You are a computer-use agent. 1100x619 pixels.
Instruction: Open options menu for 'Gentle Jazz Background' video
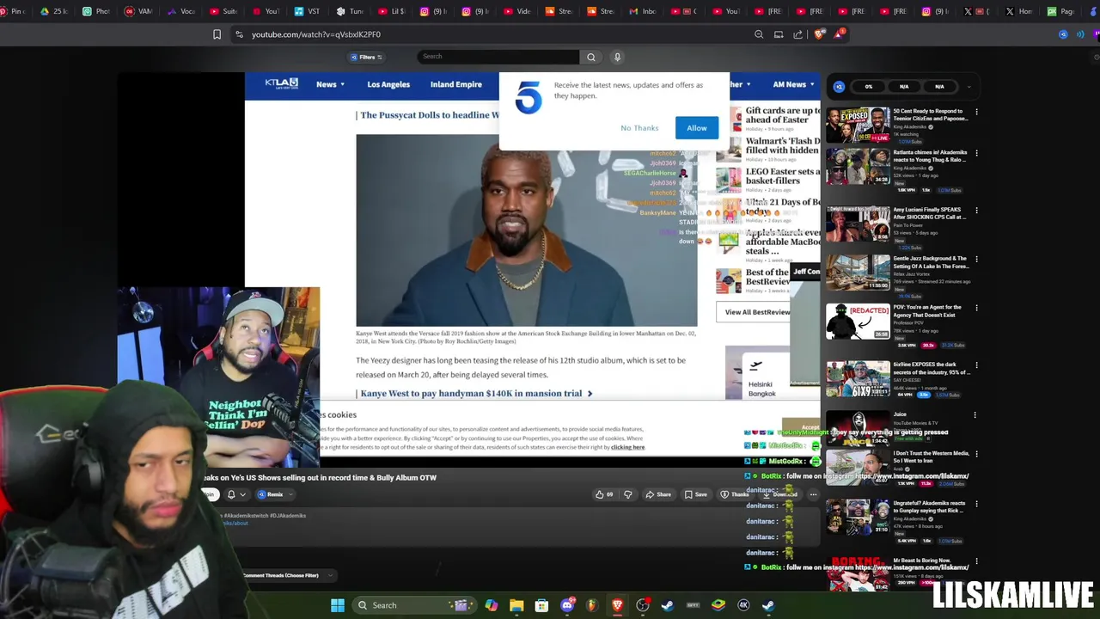coord(976,259)
